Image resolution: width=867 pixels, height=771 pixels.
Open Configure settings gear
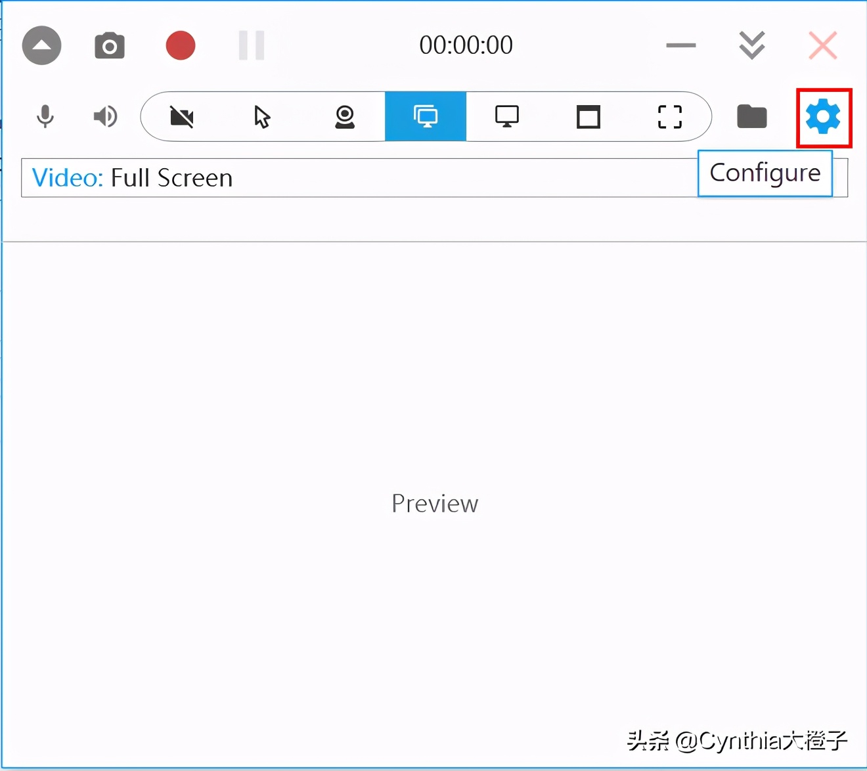click(823, 117)
